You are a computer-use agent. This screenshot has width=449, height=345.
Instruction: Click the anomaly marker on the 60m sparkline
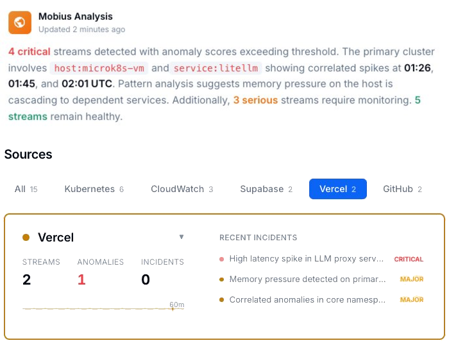[x=173, y=309]
